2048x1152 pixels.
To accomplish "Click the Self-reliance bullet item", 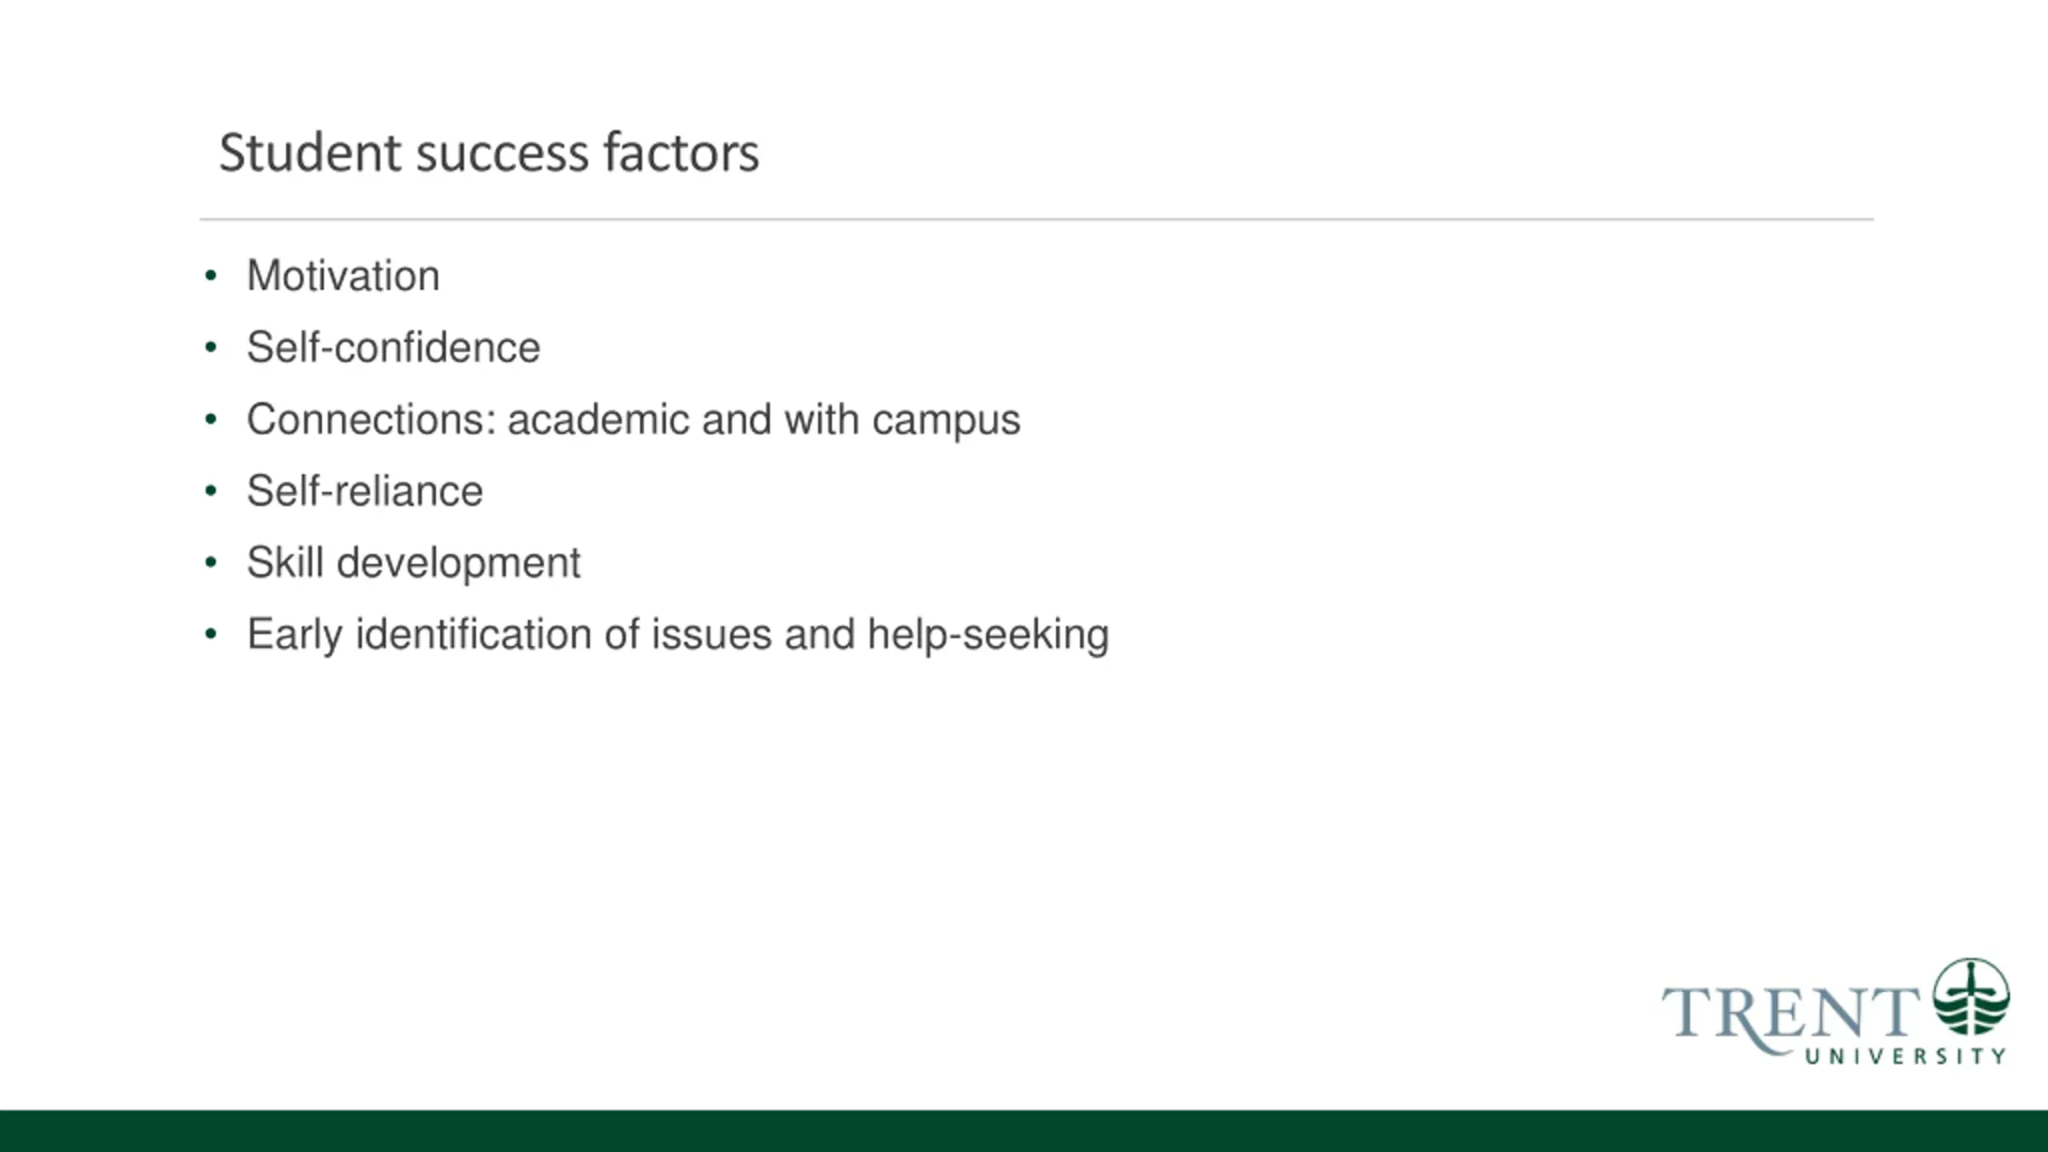I will coord(365,491).
